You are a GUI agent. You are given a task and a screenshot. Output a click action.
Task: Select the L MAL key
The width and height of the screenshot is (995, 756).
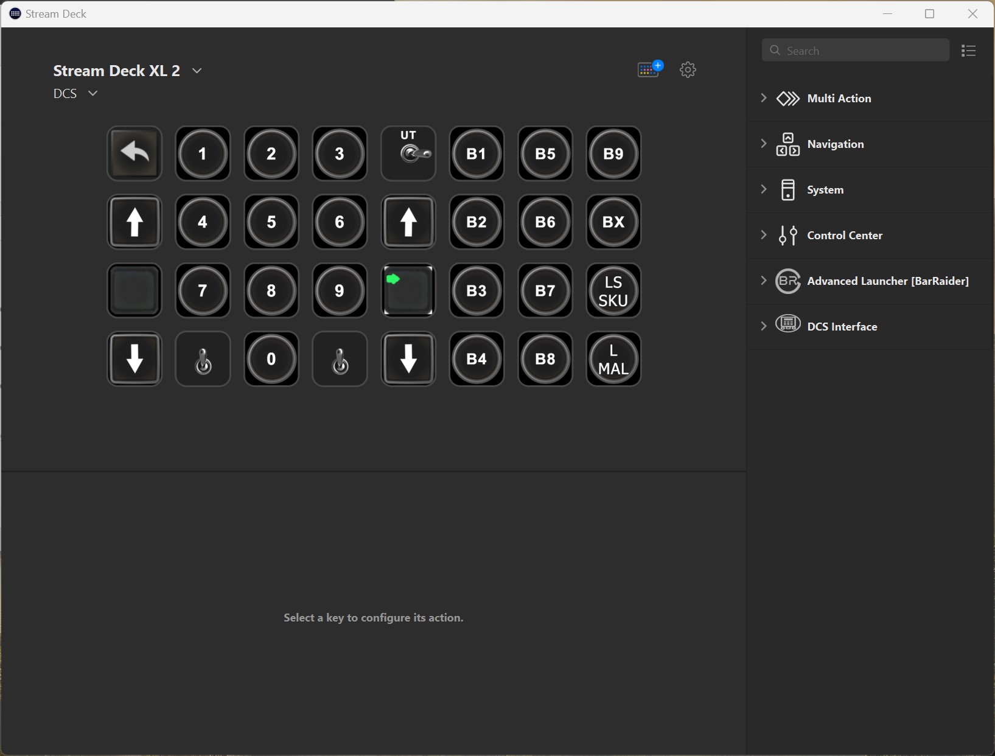coord(613,359)
